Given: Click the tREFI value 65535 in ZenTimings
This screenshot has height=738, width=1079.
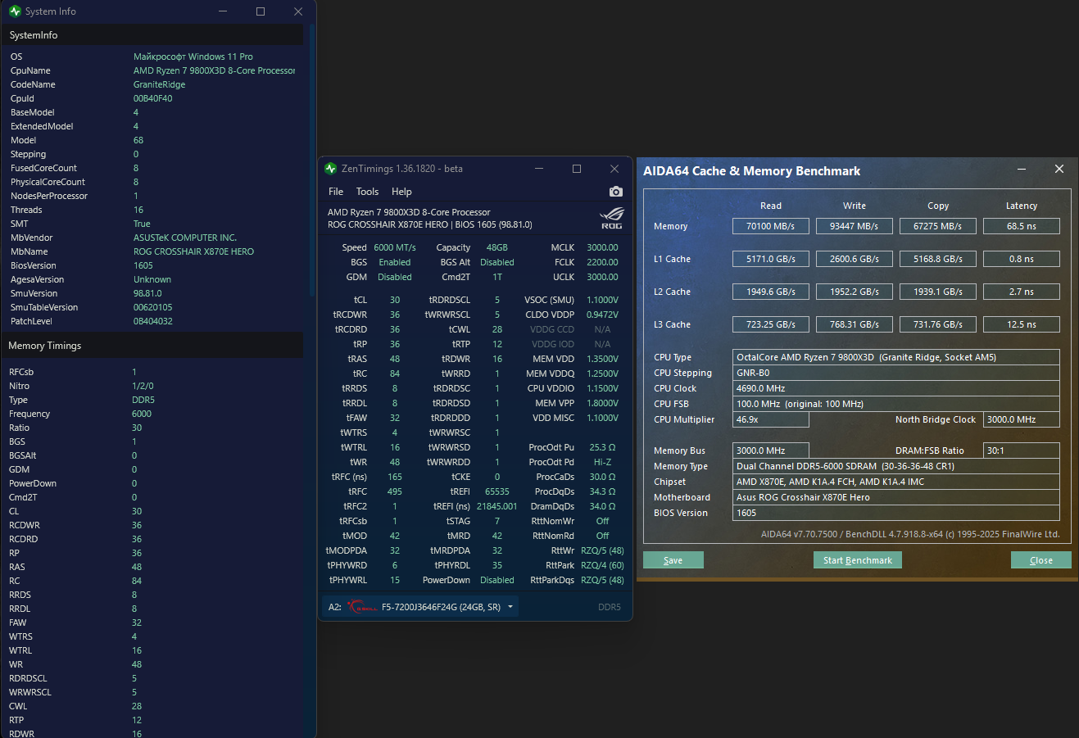Looking at the screenshot, I should pos(497,491).
